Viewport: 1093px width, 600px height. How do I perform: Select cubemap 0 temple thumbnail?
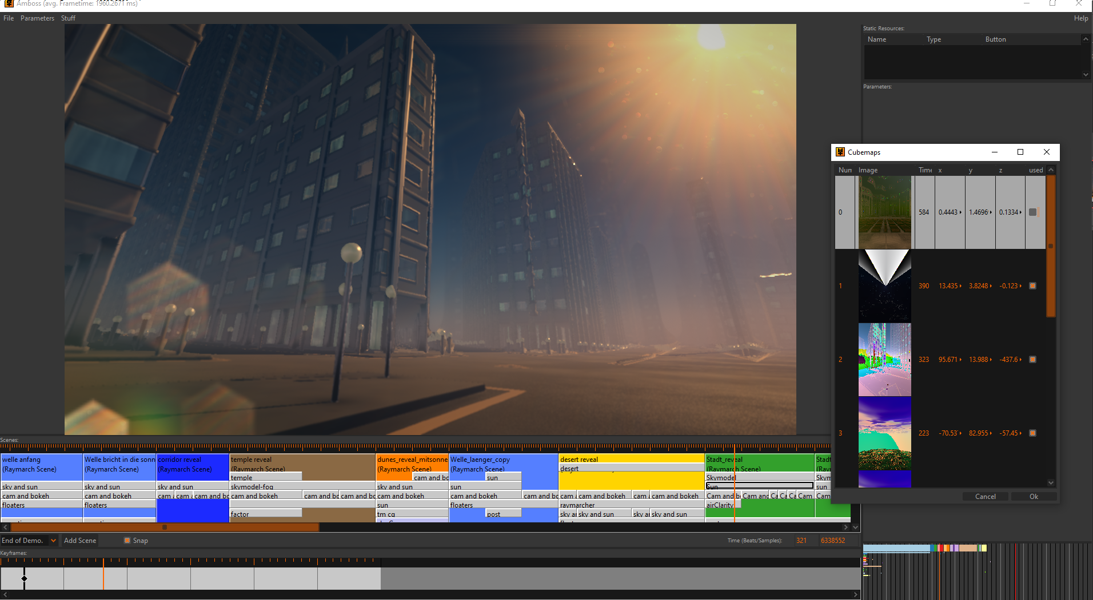point(884,212)
